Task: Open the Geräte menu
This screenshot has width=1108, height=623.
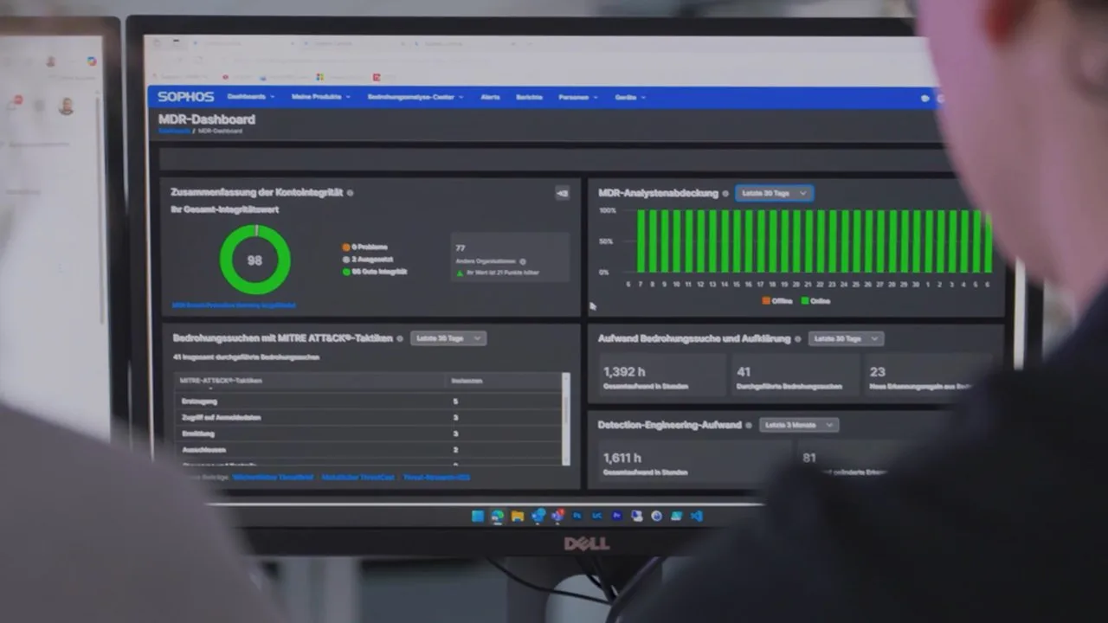Action: point(630,97)
